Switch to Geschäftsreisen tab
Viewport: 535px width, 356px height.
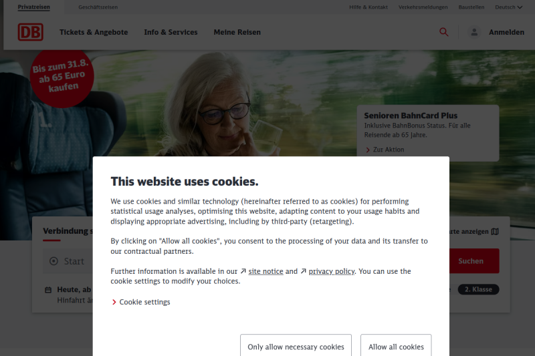98,7
